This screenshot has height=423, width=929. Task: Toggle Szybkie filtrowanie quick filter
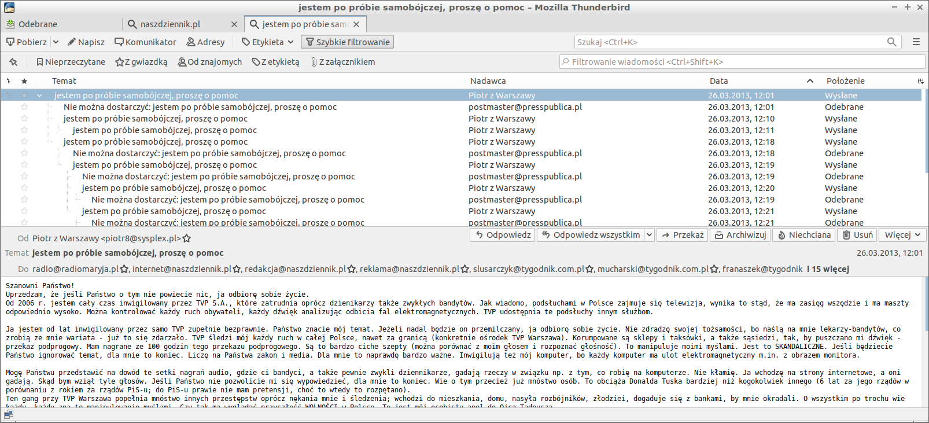point(348,42)
